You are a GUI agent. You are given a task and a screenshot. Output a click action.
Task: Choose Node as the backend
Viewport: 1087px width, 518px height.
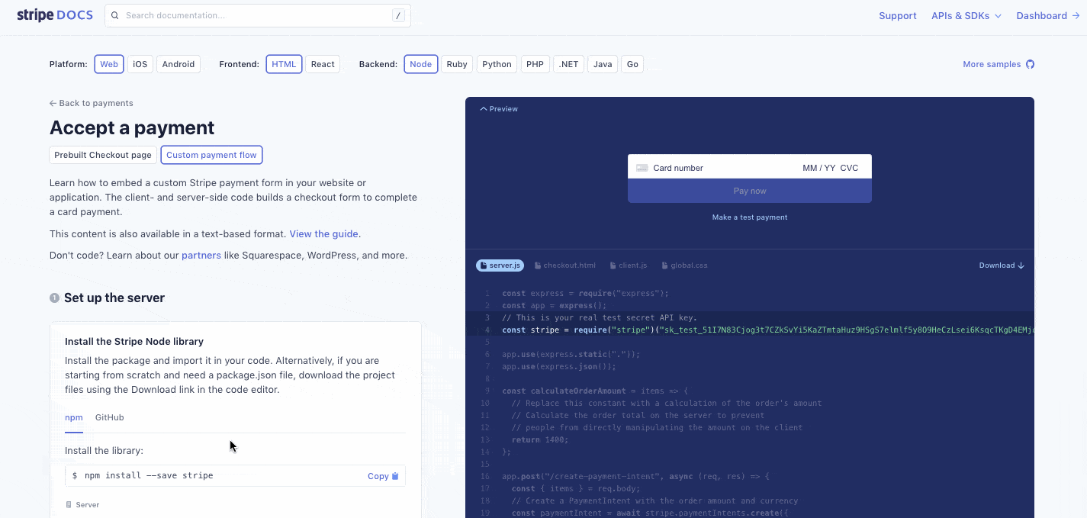point(420,64)
